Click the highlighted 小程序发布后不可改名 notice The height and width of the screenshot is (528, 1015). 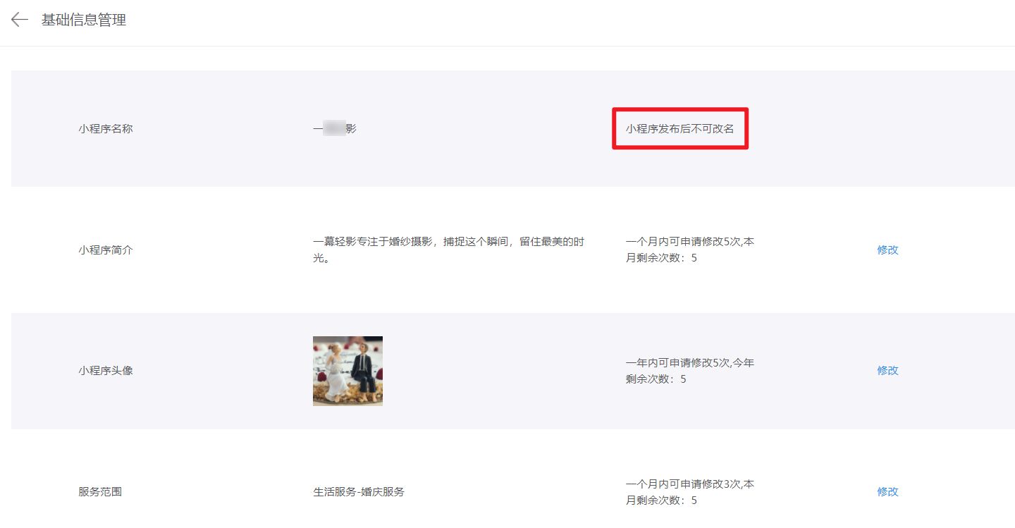click(x=679, y=128)
